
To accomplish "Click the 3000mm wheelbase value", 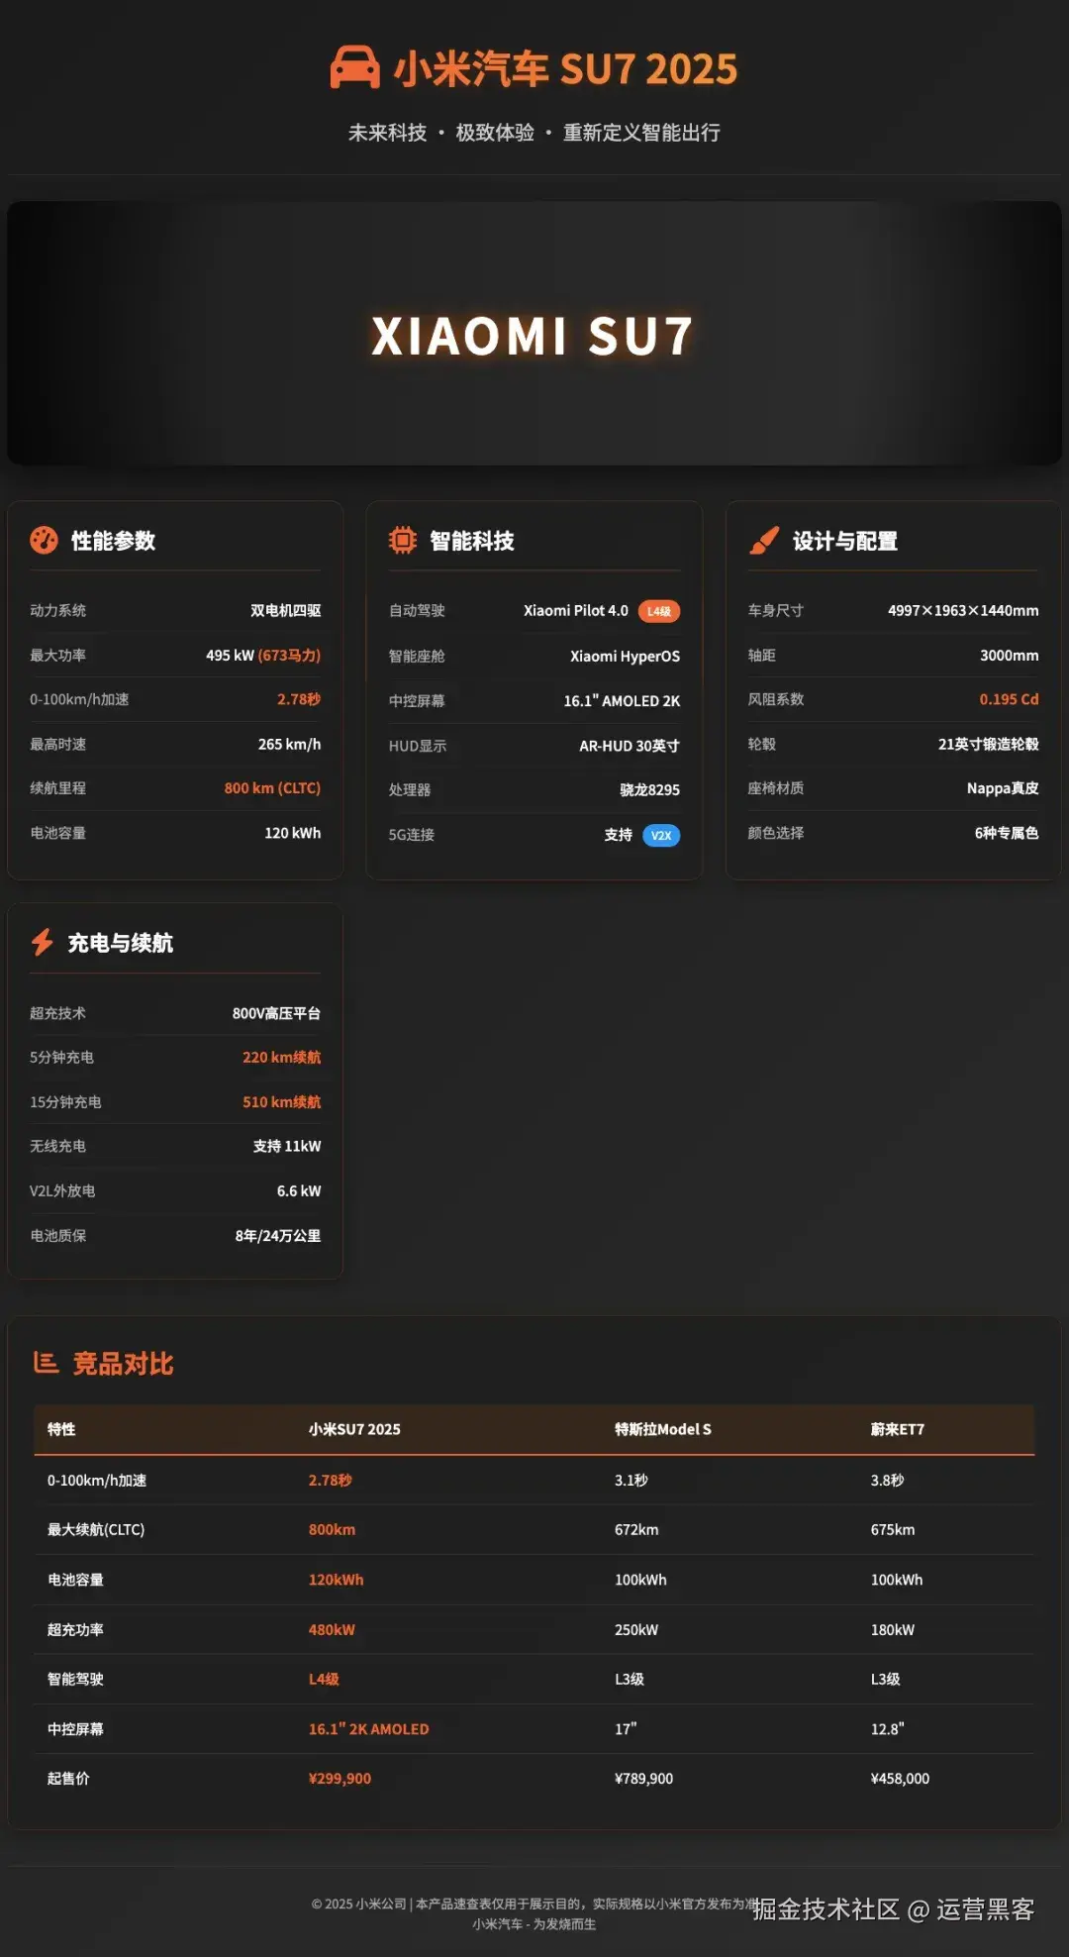I will 1010,655.
